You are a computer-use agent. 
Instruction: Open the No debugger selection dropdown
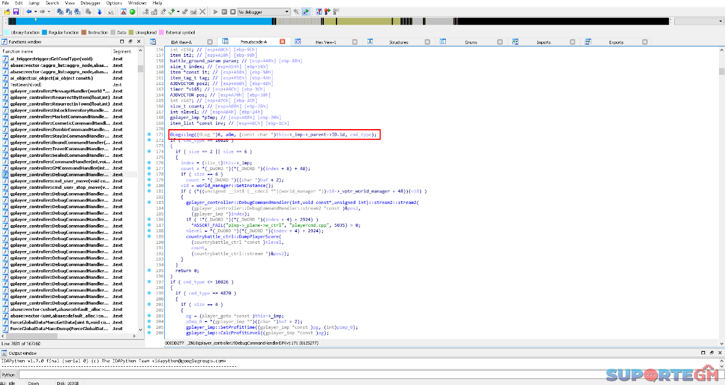[263, 11]
